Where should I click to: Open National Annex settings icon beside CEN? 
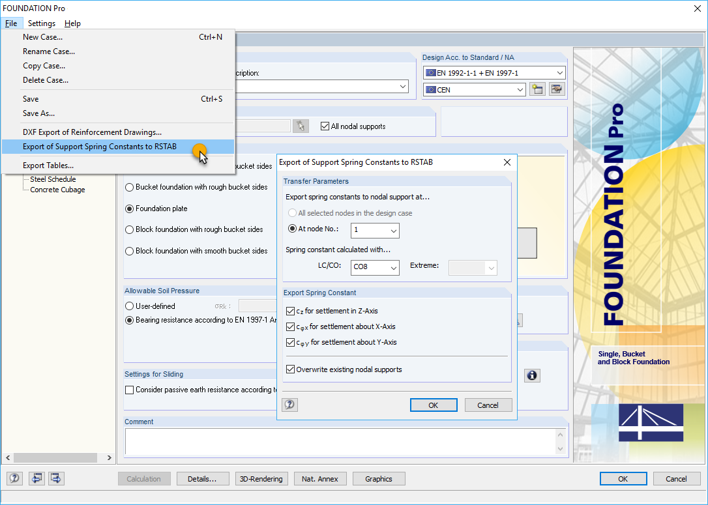pos(557,89)
